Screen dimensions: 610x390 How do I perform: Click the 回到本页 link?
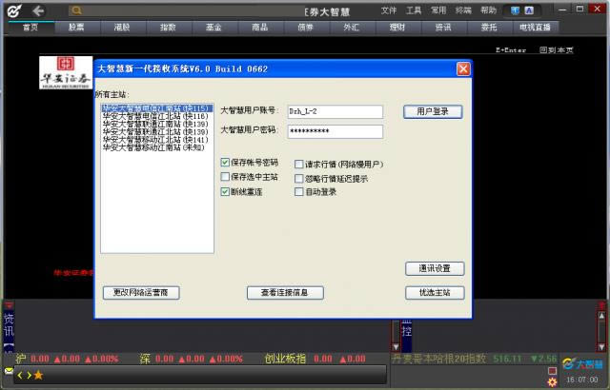[x=557, y=50]
